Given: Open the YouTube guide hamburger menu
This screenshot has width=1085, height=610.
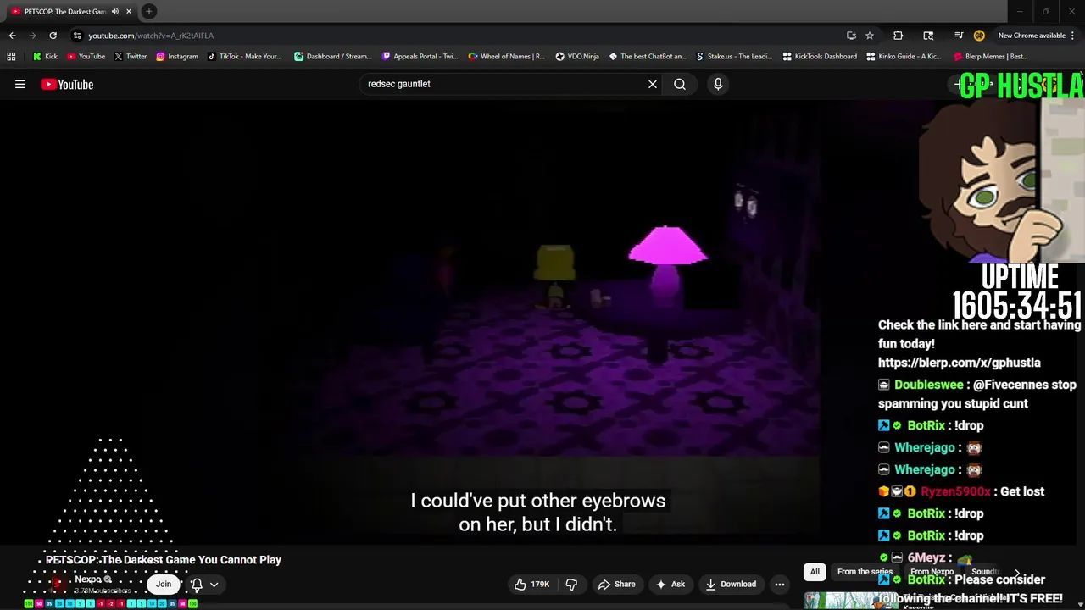Looking at the screenshot, I should (20, 84).
